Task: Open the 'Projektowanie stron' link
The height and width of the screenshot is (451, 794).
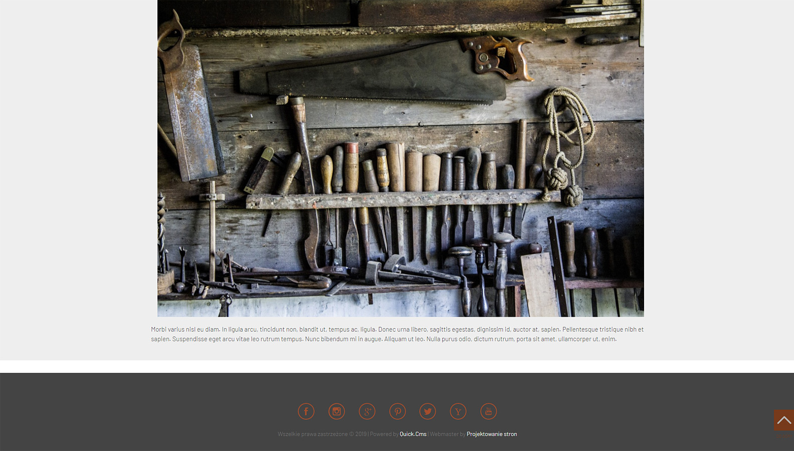Action: pos(492,434)
